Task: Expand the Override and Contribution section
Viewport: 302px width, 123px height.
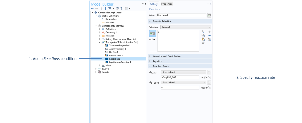Action: click(x=167, y=56)
